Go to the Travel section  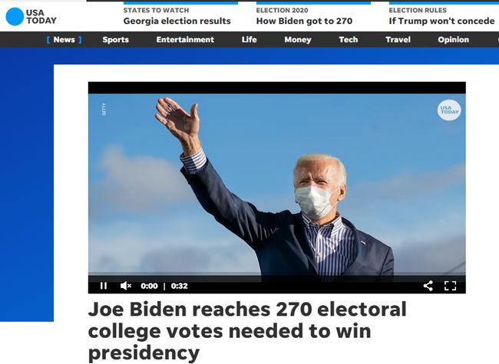(x=398, y=40)
